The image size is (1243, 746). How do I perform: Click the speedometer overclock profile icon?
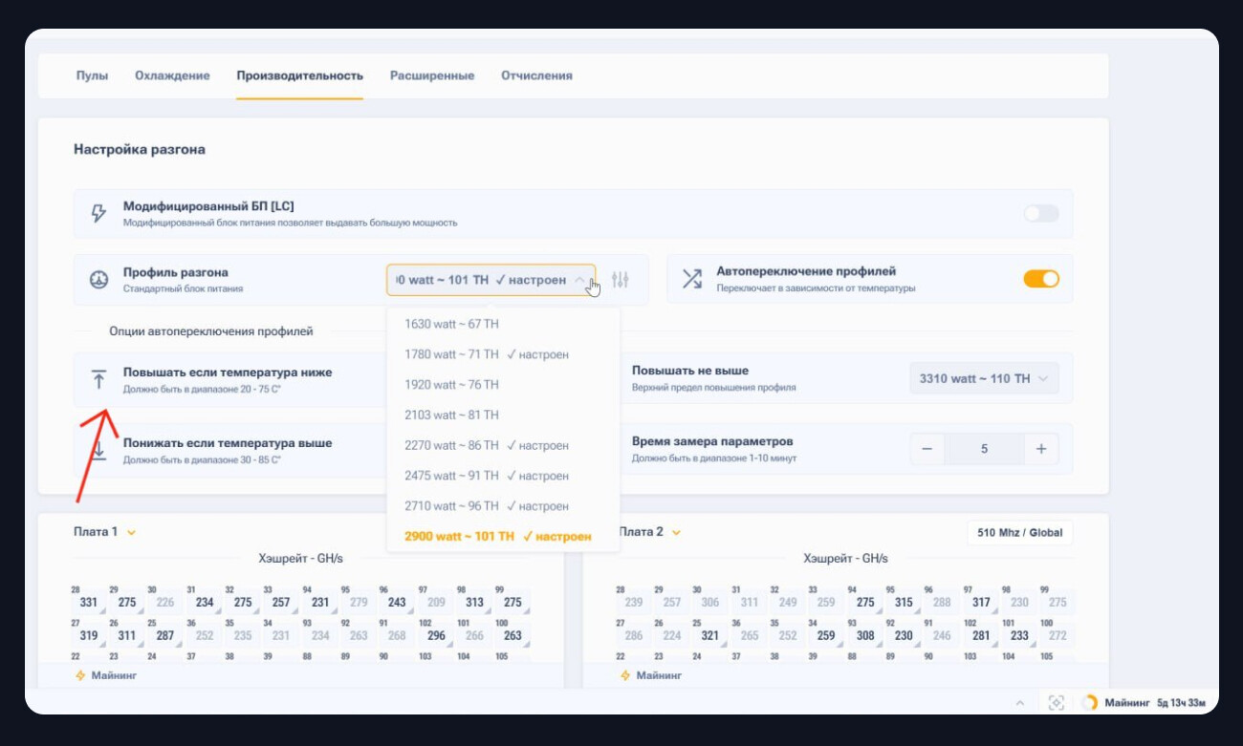click(x=98, y=280)
